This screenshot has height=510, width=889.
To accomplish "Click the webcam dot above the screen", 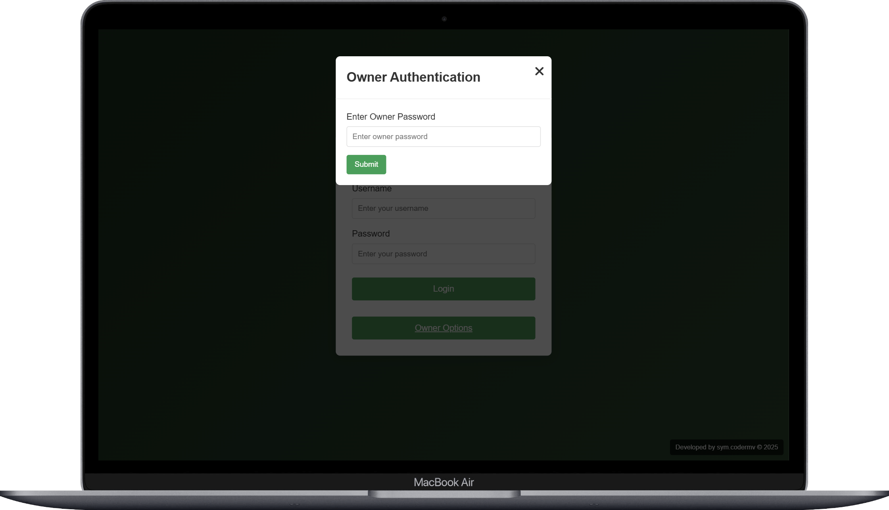I will (x=444, y=19).
